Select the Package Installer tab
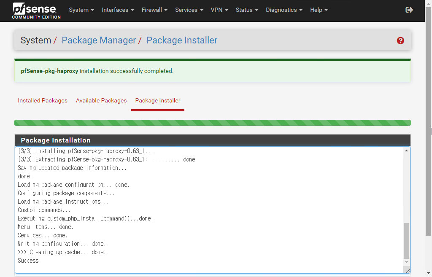The image size is (432, 277). point(158,100)
